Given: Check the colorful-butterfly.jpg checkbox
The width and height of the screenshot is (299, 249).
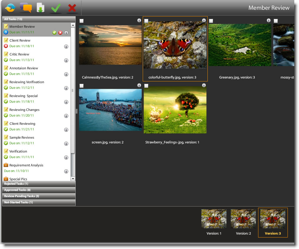Looking at the screenshot, I should pyautogui.click(x=146, y=21).
